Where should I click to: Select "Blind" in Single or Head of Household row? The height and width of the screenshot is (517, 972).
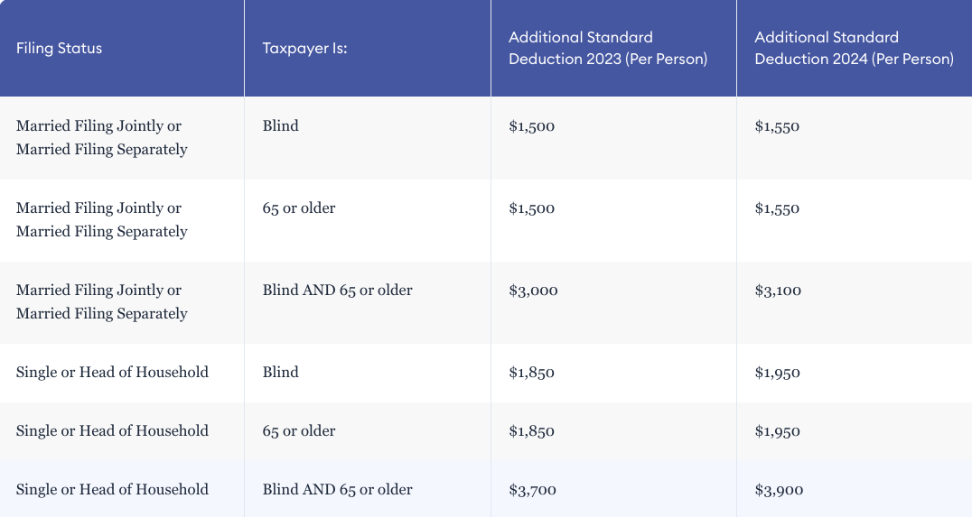point(281,373)
